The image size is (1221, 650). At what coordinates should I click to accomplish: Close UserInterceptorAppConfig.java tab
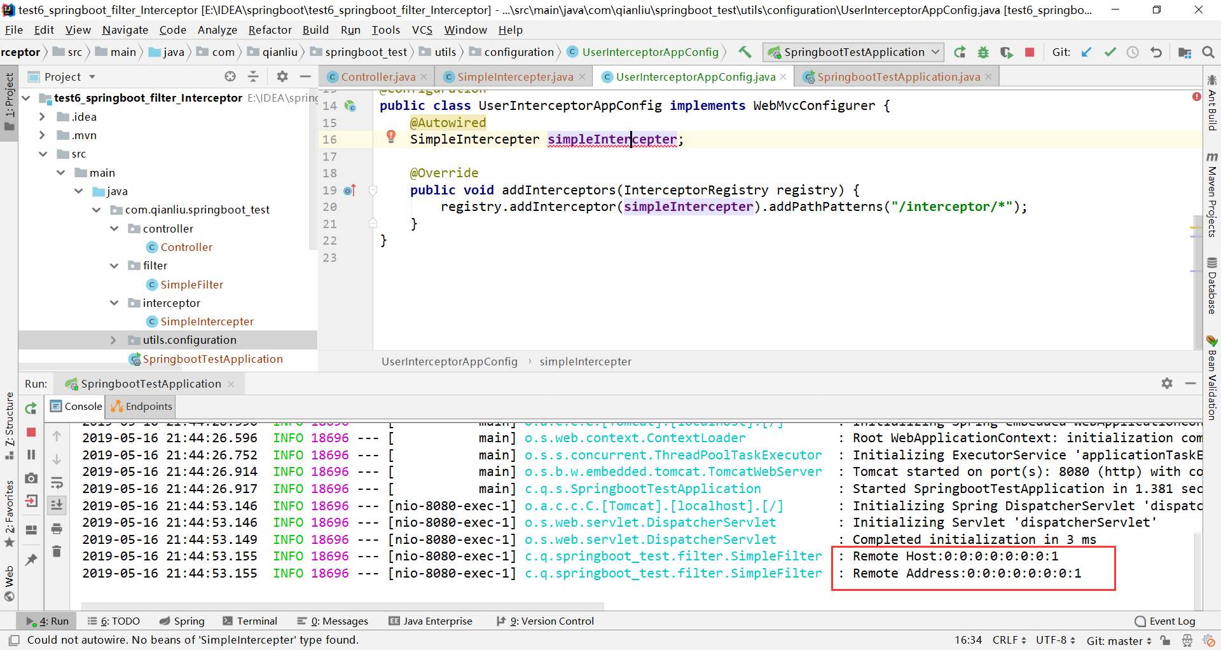point(783,77)
